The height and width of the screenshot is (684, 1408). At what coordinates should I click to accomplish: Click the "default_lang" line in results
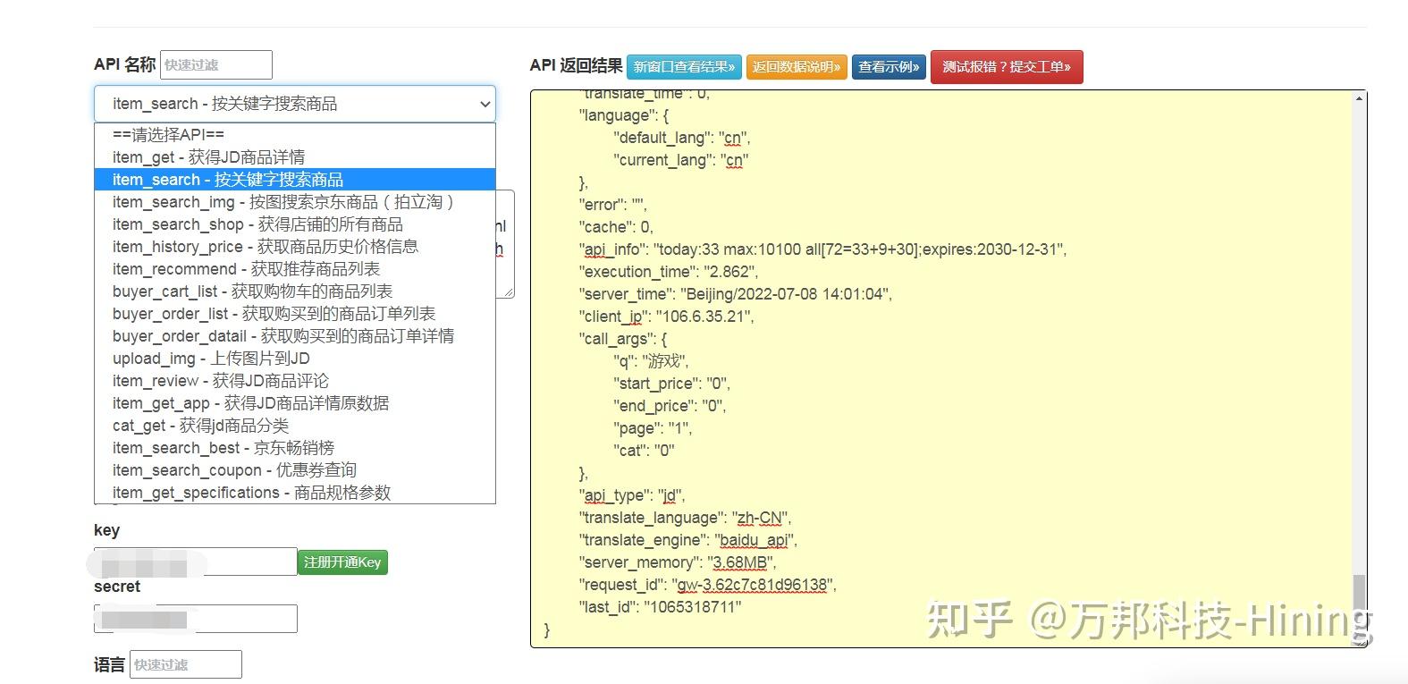point(682,138)
